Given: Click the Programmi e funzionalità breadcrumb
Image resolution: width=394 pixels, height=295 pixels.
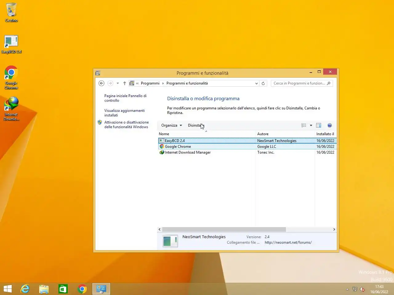Looking at the screenshot, I should pyautogui.click(x=187, y=83).
